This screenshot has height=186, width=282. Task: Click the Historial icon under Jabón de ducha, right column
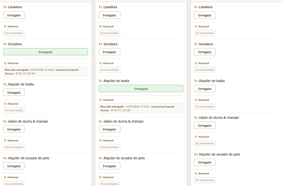196,137
